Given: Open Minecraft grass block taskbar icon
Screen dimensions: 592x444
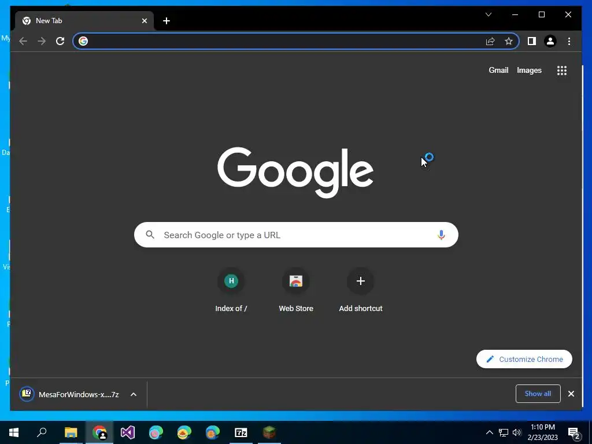Looking at the screenshot, I should coord(269,432).
